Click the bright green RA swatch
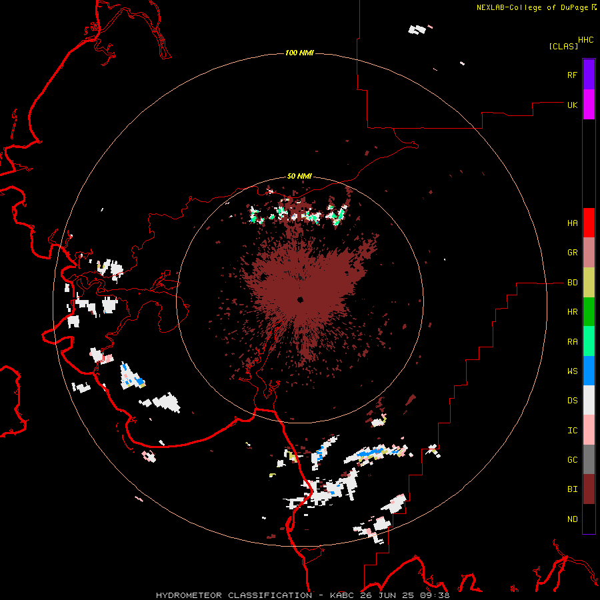The image size is (600, 600). [589, 341]
